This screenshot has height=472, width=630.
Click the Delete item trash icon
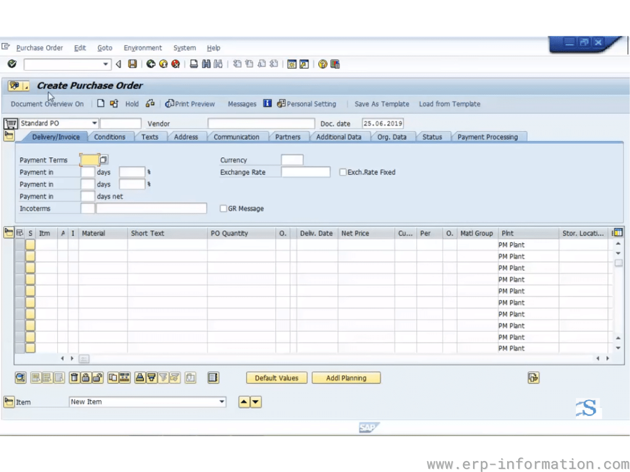pyautogui.click(x=74, y=378)
